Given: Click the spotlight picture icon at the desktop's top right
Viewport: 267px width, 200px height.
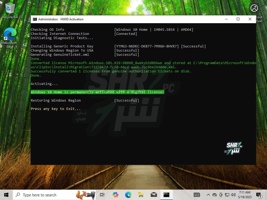Looking at the screenshot, I should tap(254, 8).
